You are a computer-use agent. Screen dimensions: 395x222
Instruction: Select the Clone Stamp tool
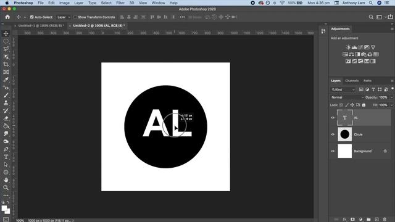point(6,103)
